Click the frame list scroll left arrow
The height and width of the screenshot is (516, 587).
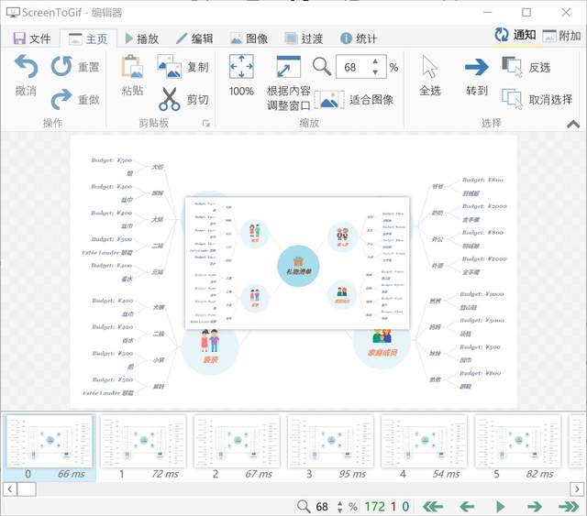point(10,489)
